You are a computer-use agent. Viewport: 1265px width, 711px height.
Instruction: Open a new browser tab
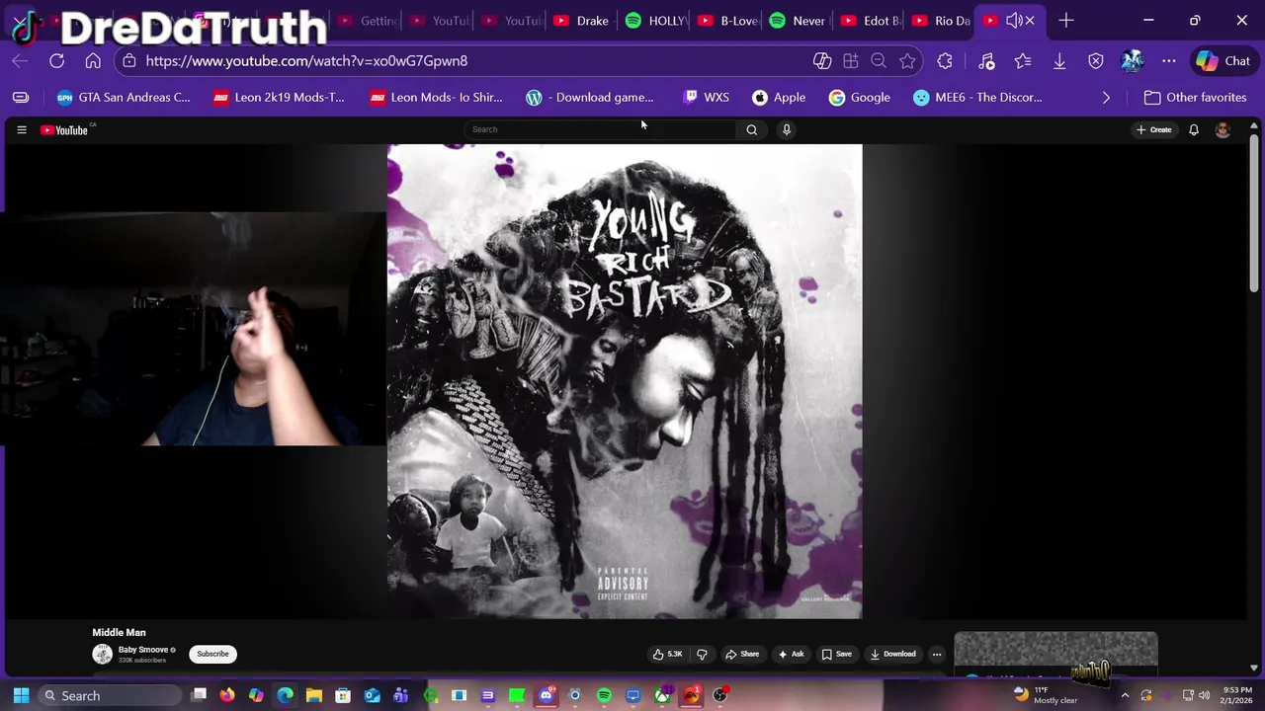point(1065,21)
